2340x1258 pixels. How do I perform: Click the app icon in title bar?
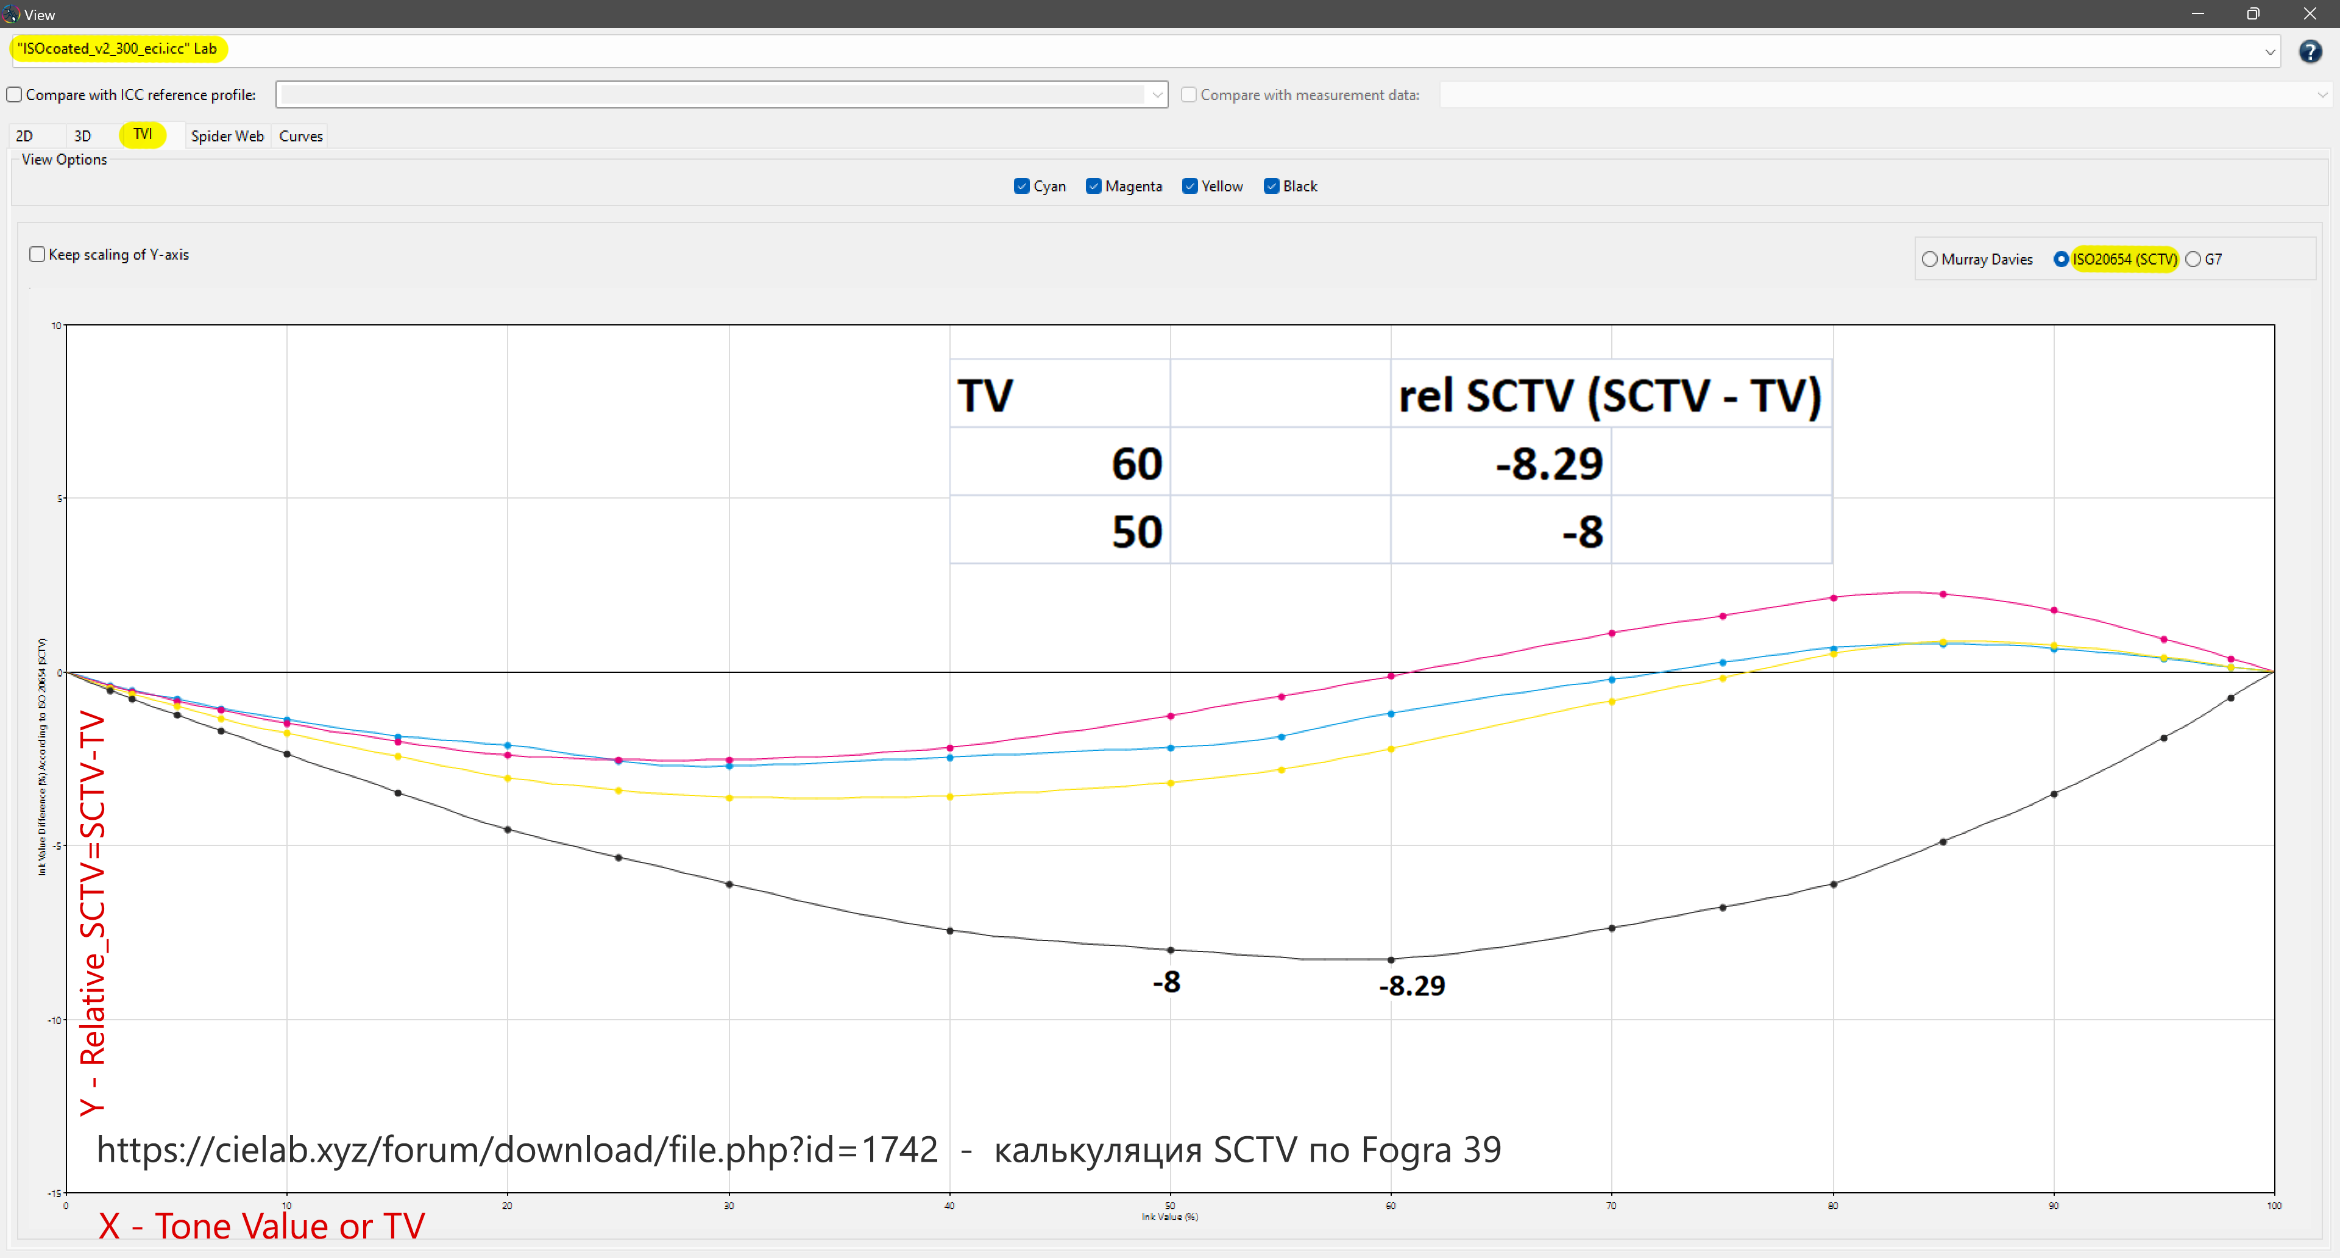coord(11,15)
